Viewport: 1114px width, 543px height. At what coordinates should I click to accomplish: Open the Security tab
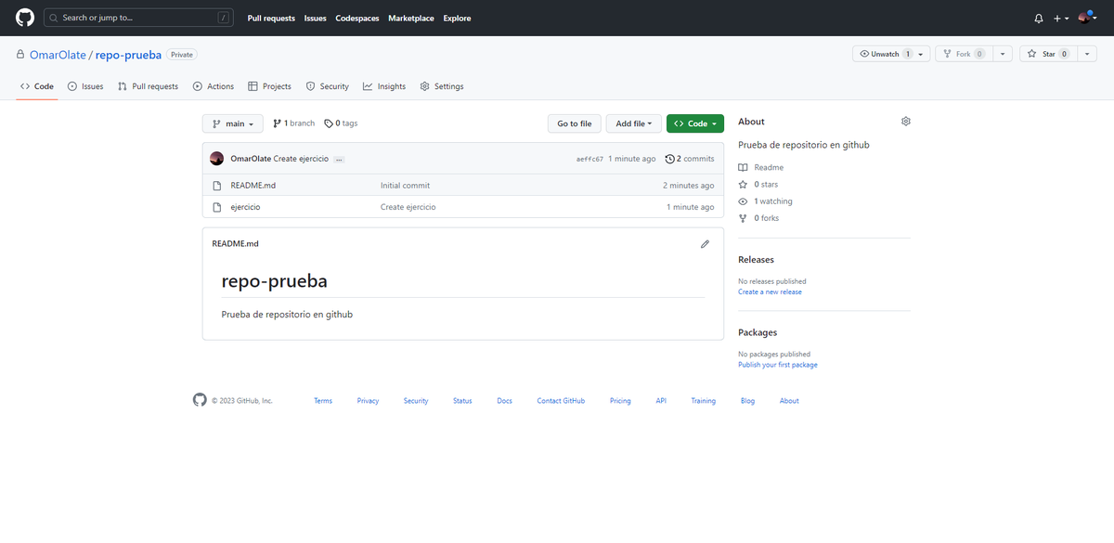point(328,86)
